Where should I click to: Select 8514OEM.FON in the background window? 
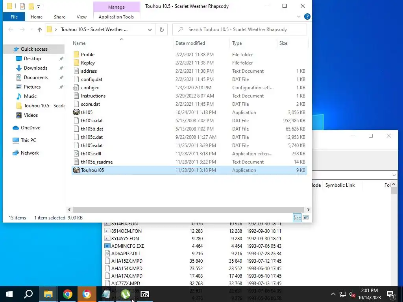point(126,231)
